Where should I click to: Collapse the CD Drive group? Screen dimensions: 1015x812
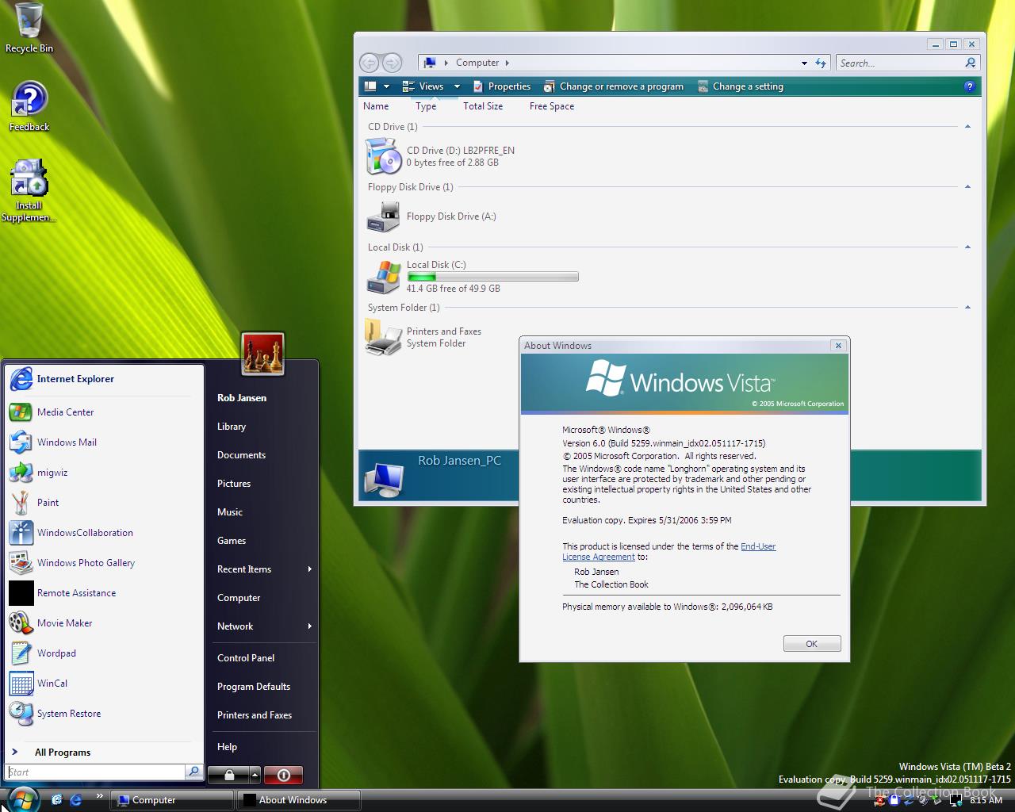(x=967, y=127)
